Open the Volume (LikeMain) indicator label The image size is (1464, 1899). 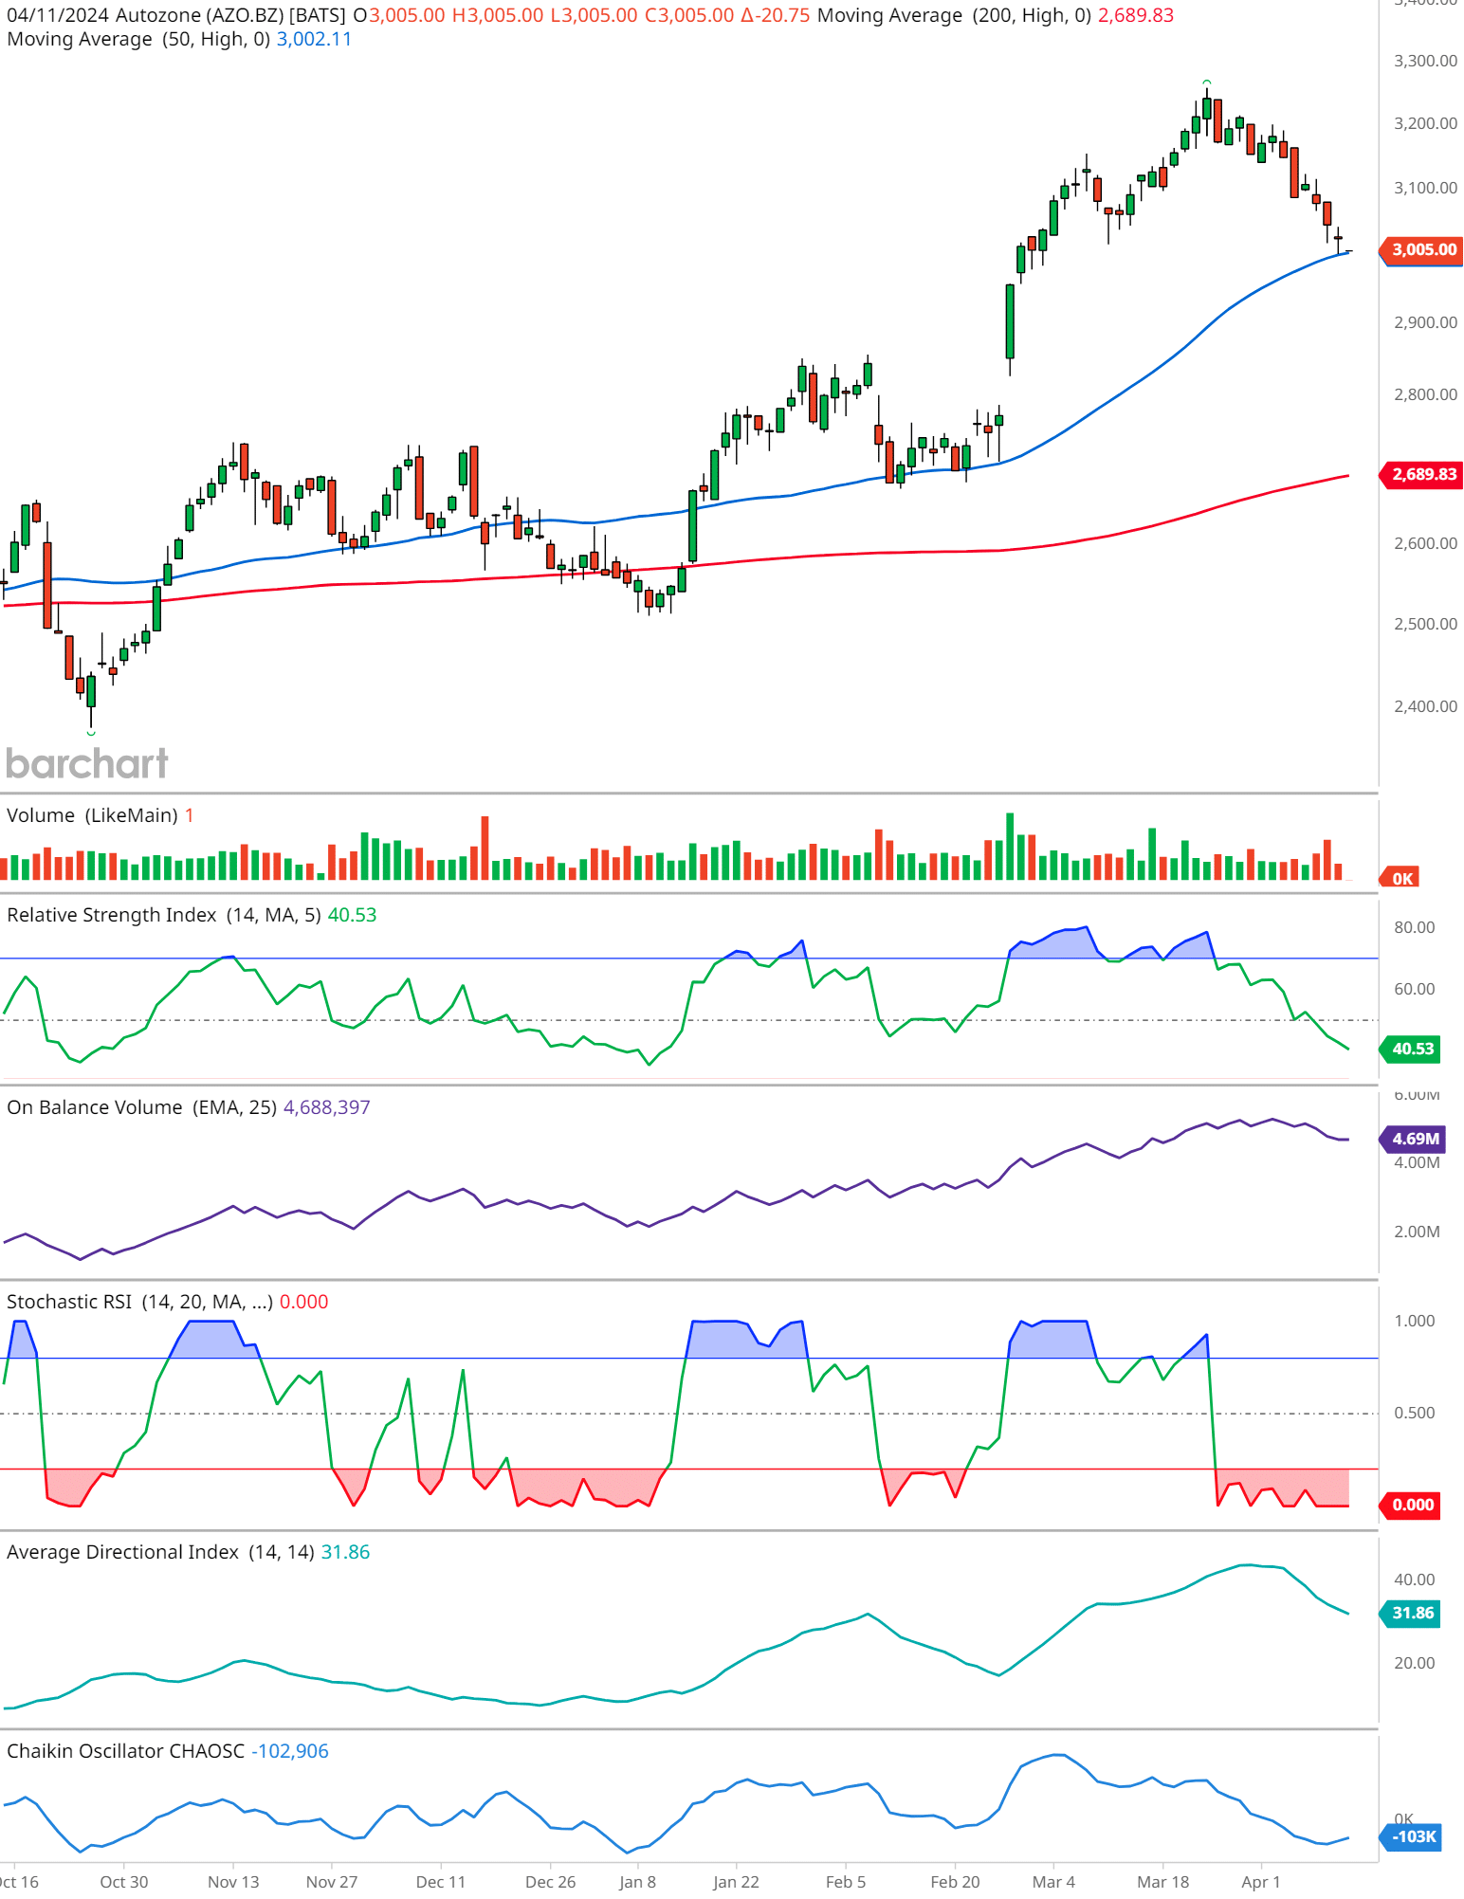click(92, 815)
